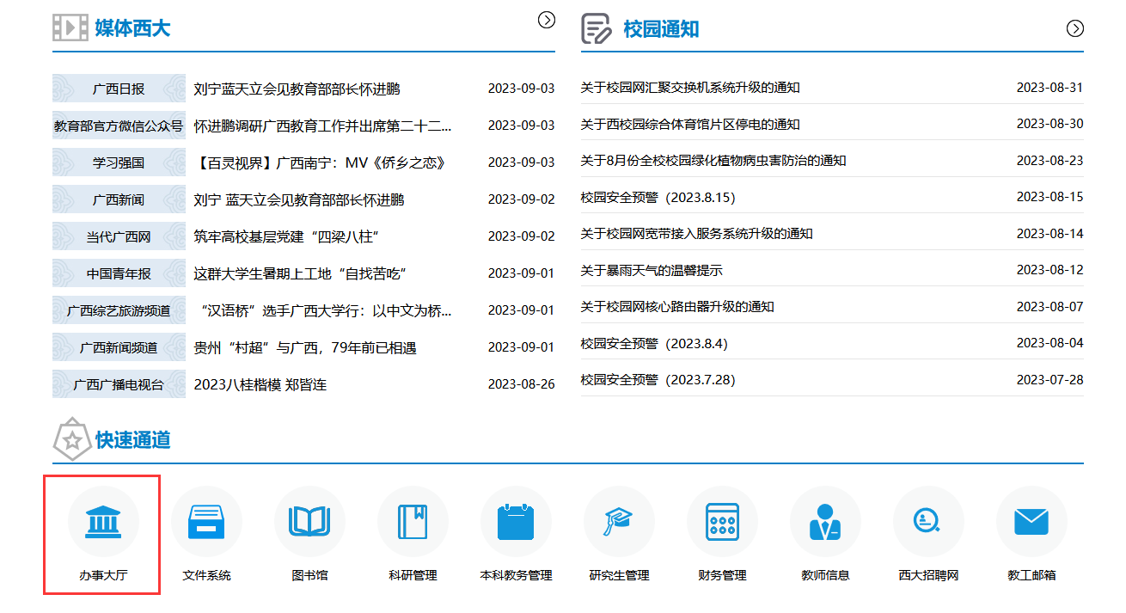Screen dimensions: 1126x613
Task: Open the 财务管理 calculator icon
Action: pos(722,522)
